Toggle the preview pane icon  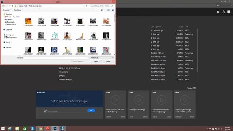(x=108, y=10)
